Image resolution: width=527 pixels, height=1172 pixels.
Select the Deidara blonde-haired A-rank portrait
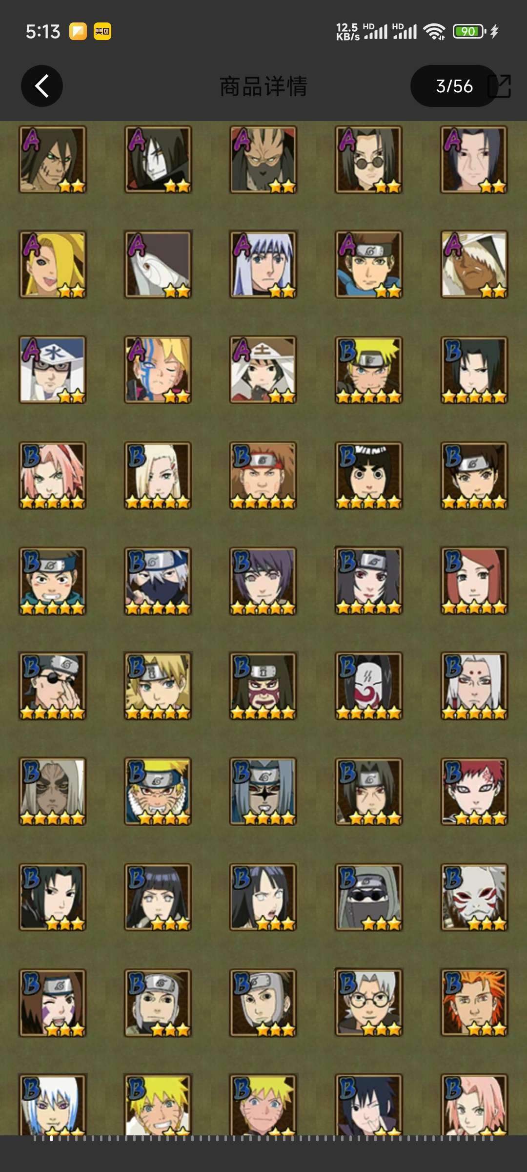(53, 264)
